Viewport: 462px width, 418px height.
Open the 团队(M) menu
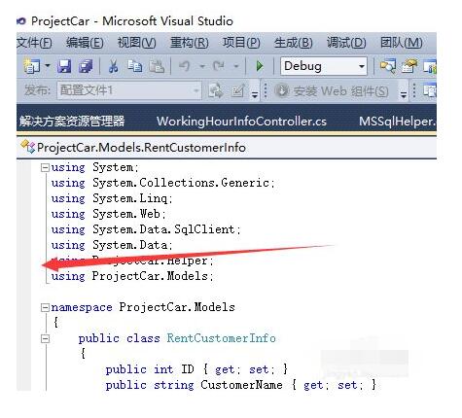tap(402, 43)
